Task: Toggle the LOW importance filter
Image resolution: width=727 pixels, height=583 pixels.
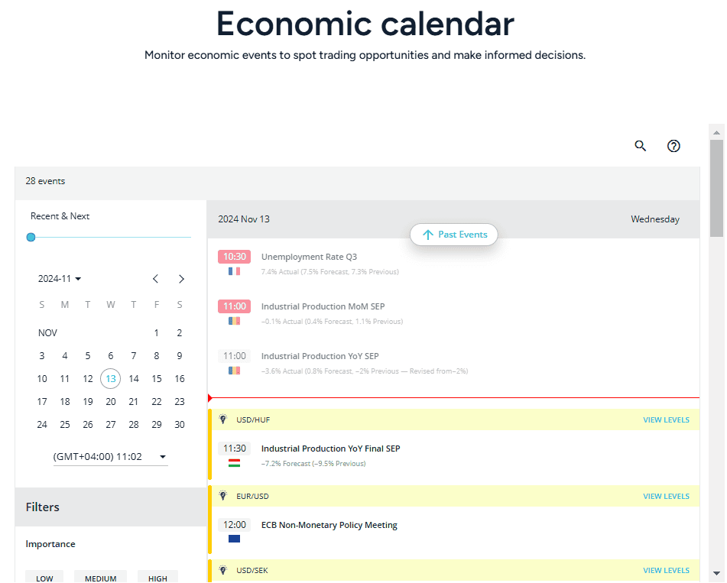Action: click(45, 578)
